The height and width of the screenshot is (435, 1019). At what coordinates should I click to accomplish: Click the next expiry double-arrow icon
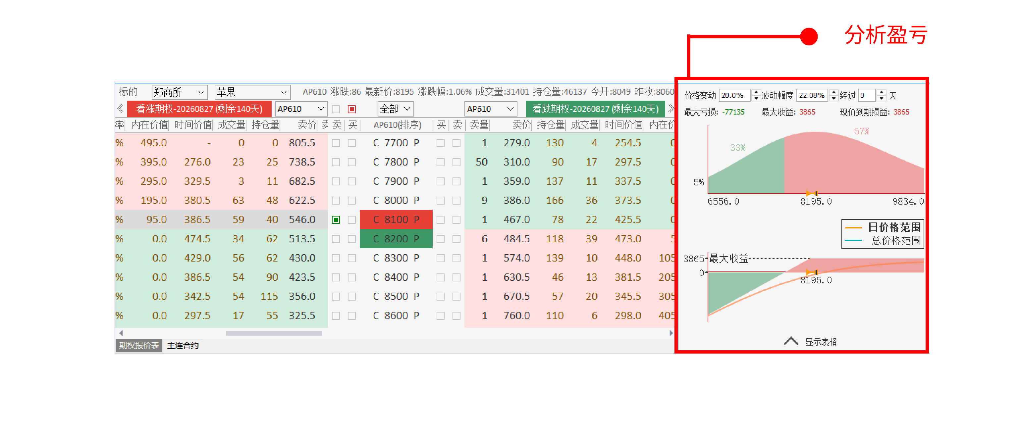click(670, 108)
